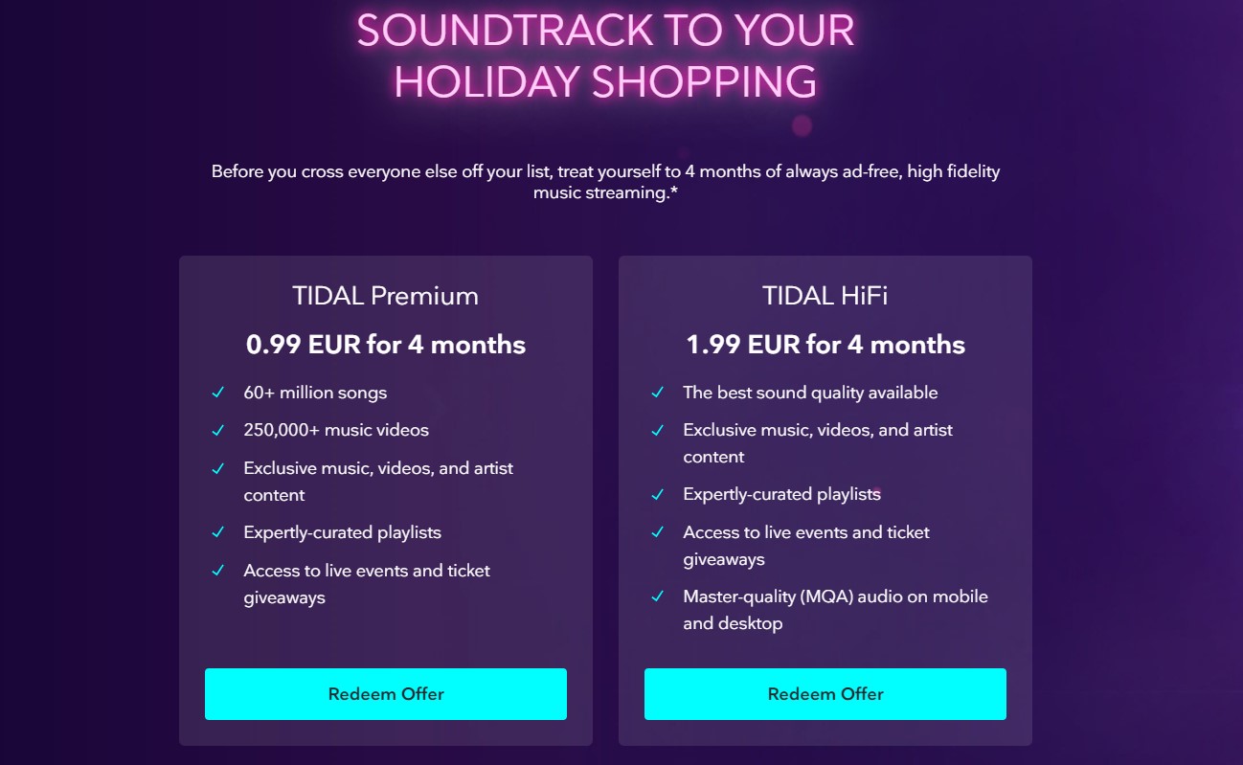This screenshot has width=1243, height=765.
Task: Redeem the TIDAL HiFi offer
Action: coord(825,694)
